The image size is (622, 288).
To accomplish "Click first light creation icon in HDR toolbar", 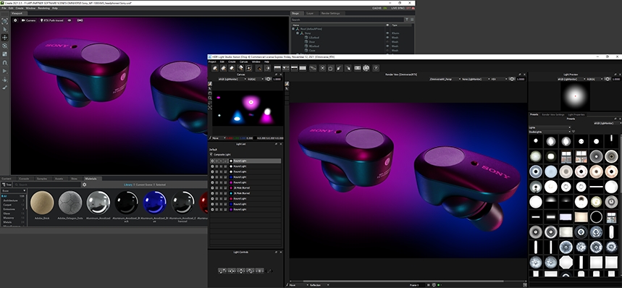I will click(x=214, y=68).
